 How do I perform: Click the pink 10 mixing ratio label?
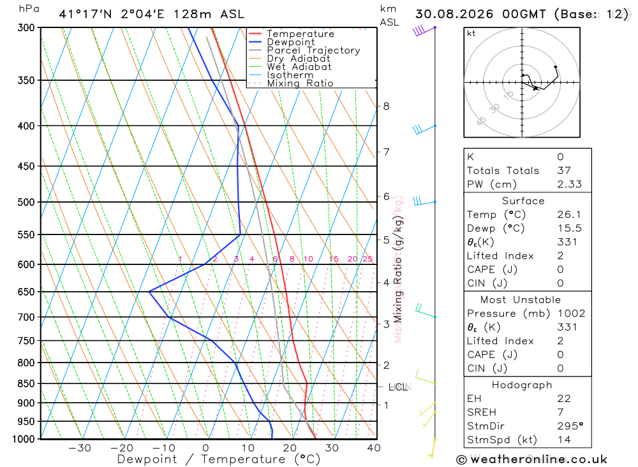(308, 259)
